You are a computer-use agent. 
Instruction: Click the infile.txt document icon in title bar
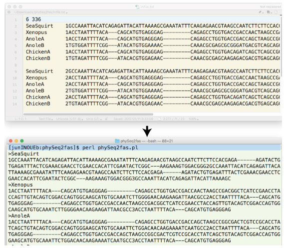pyautogui.click(x=137, y=6)
